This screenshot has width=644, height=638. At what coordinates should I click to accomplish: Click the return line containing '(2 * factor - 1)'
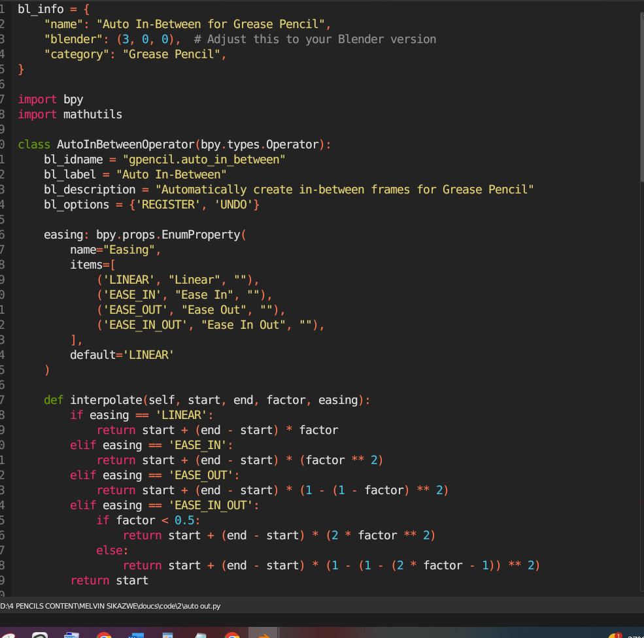pyautogui.click(x=331, y=565)
